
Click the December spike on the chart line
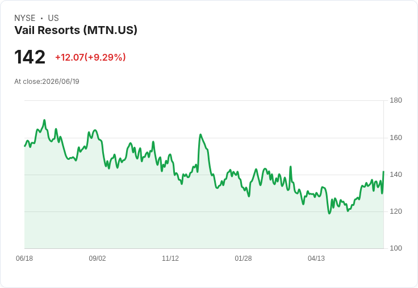pos(200,135)
